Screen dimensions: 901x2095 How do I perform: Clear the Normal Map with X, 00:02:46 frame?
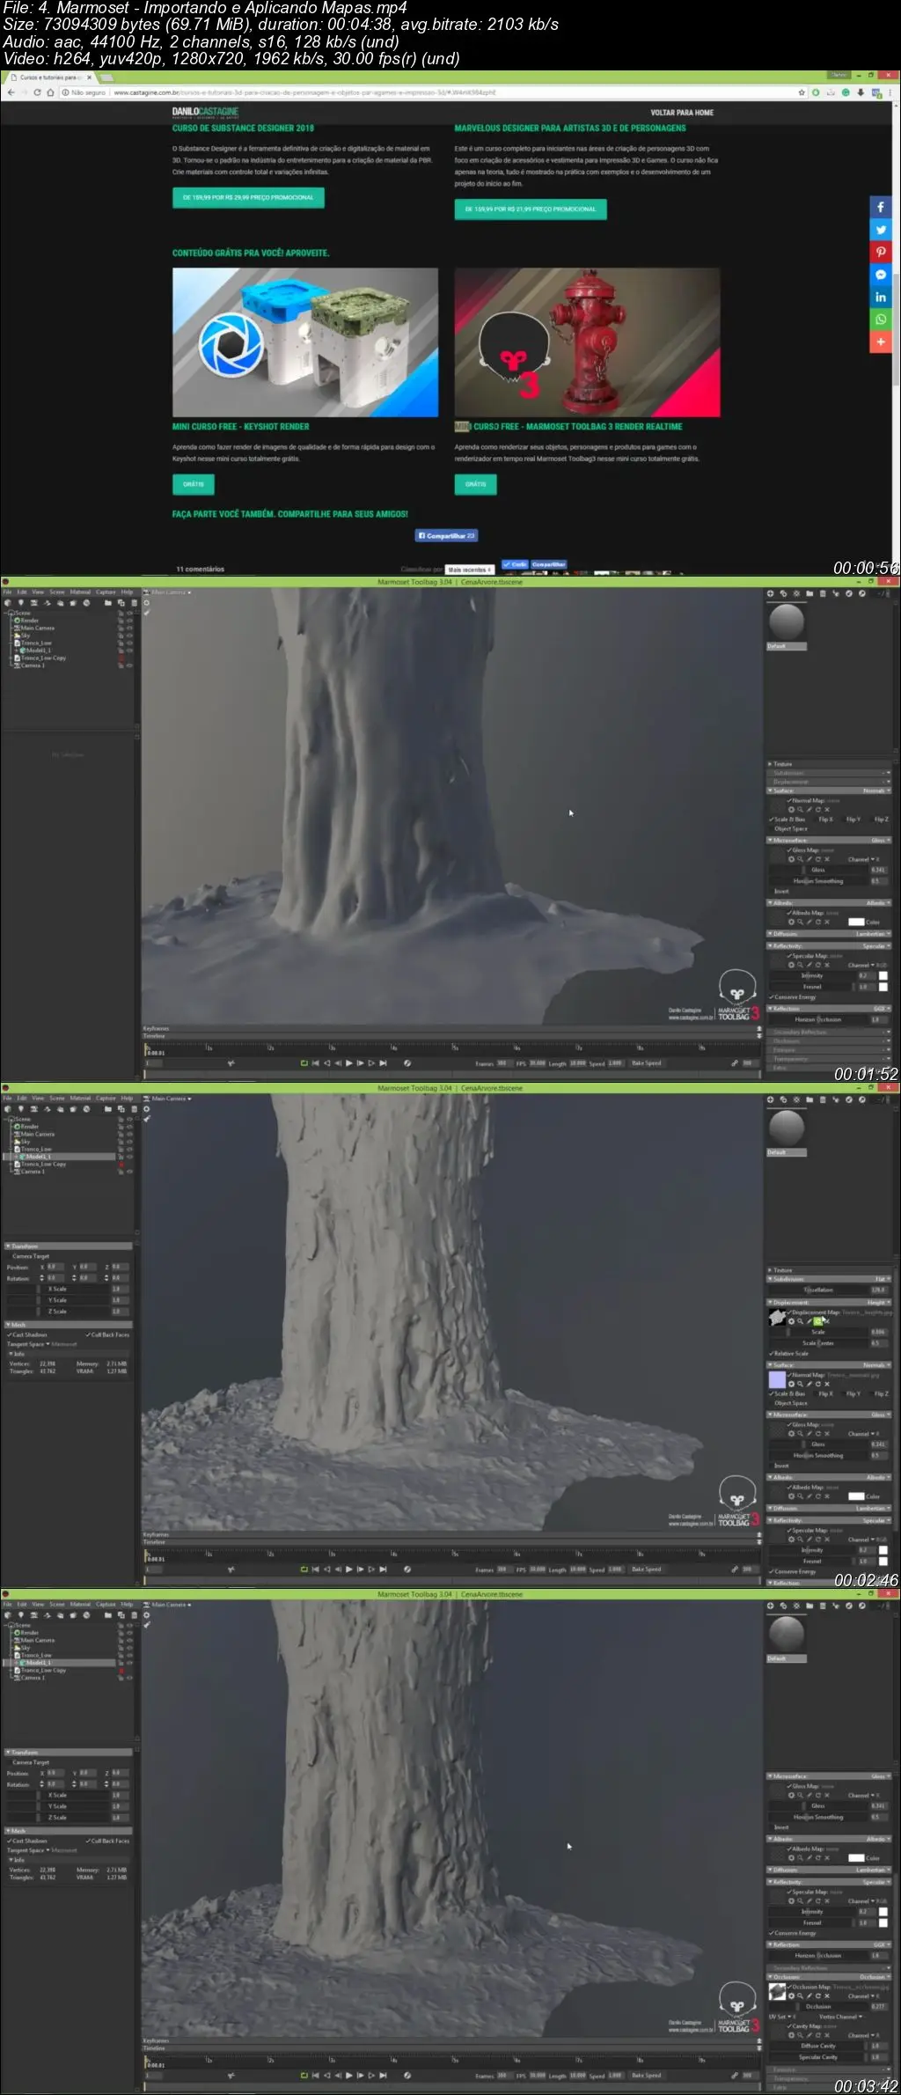(x=827, y=1384)
